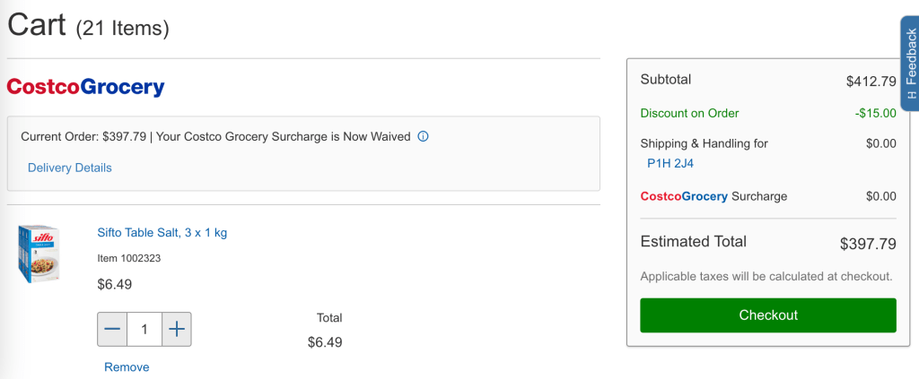Click the applicable taxes note
This screenshot has width=919, height=379.
[766, 276]
